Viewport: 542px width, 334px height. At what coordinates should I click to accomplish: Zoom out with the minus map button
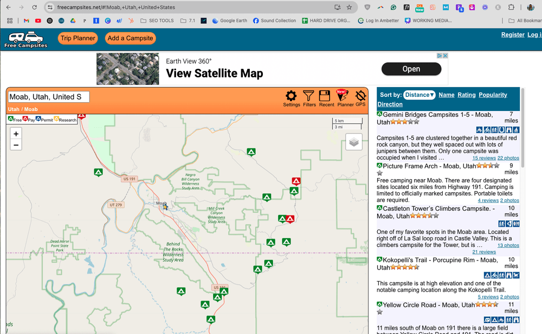pyautogui.click(x=16, y=145)
